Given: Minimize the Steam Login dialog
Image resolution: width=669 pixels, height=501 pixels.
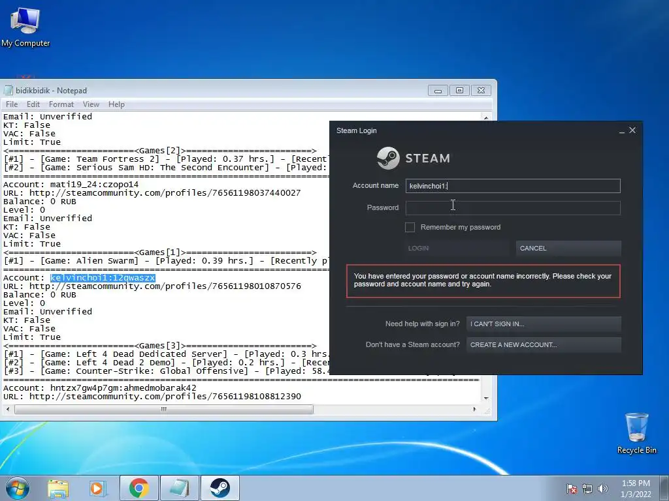Looking at the screenshot, I should (622, 130).
